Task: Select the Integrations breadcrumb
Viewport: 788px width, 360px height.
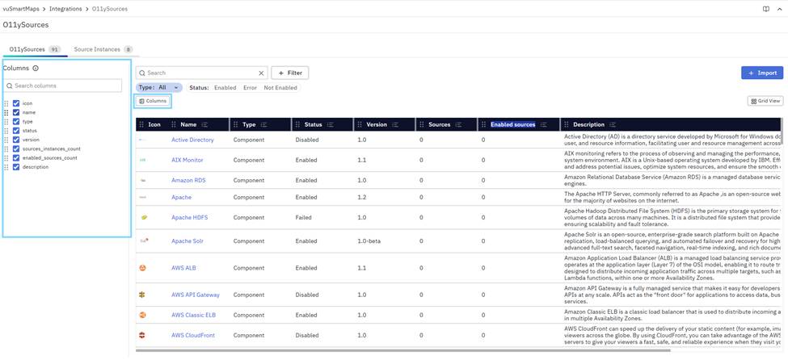Action: (66, 9)
